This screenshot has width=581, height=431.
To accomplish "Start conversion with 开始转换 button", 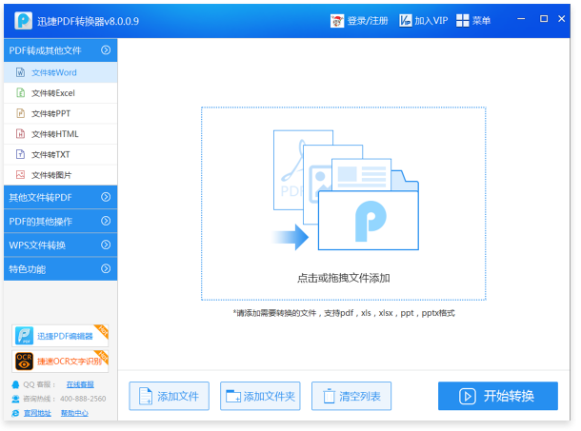I will 497,396.
